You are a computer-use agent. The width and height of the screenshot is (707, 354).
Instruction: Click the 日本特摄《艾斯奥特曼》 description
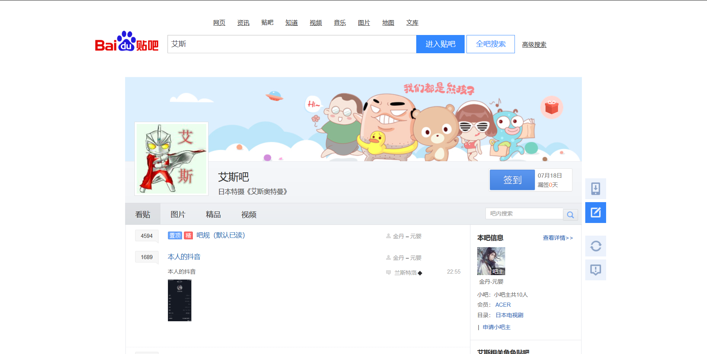coord(253,192)
